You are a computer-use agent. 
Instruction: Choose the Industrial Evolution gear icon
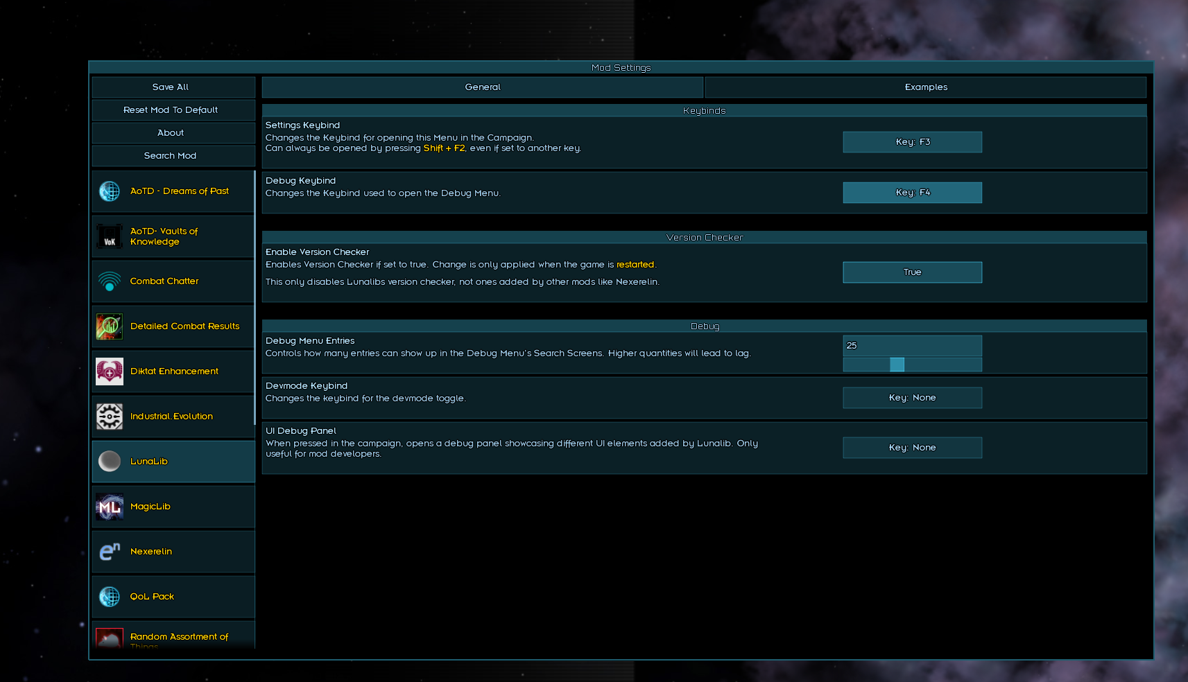[110, 417]
